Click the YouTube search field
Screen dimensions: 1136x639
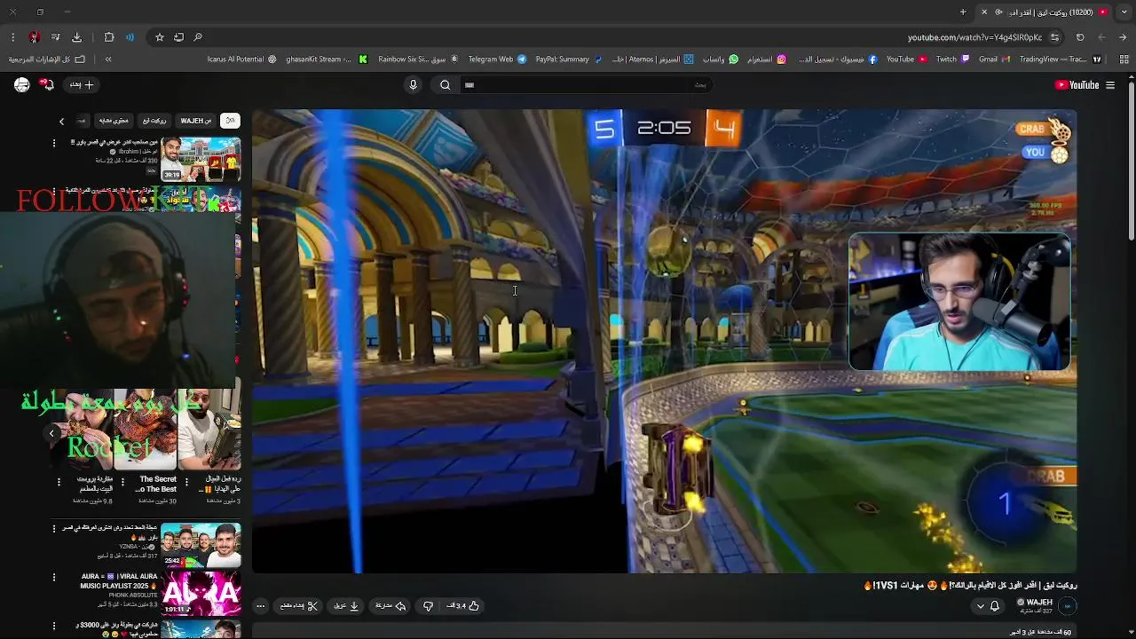click(586, 85)
